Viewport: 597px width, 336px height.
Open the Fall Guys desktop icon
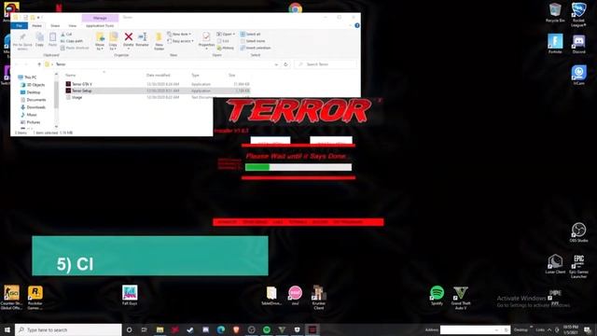[x=130, y=295]
